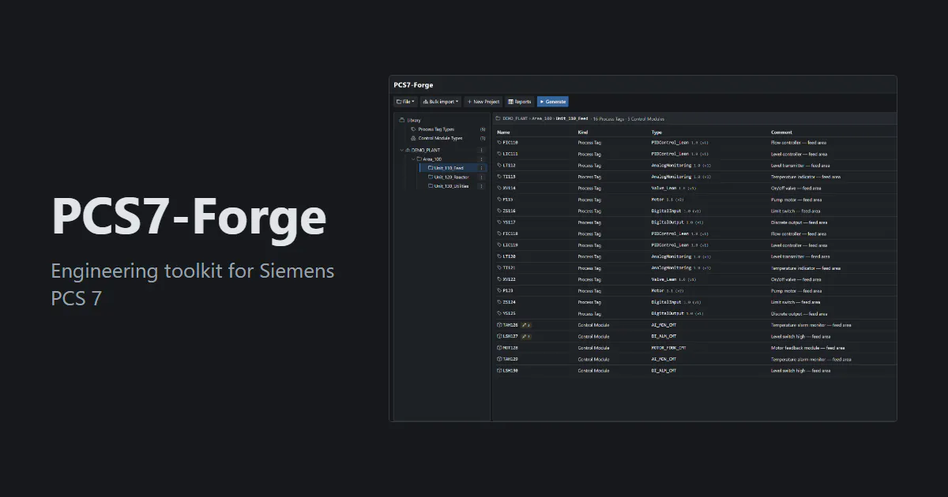The height and width of the screenshot is (497, 948).
Task: Select Unit_110_Feed in the tree
Action: (x=448, y=168)
